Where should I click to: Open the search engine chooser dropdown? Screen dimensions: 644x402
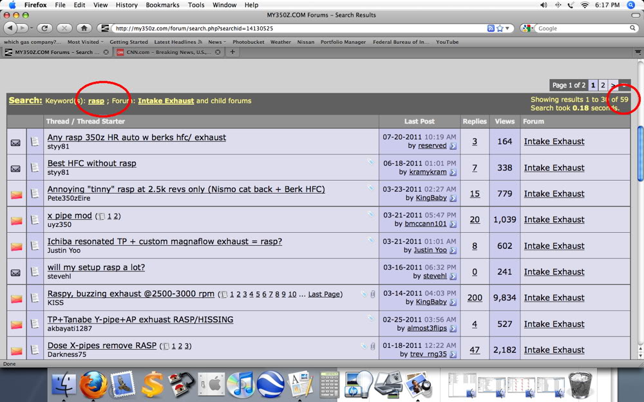pyautogui.click(x=527, y=28)
